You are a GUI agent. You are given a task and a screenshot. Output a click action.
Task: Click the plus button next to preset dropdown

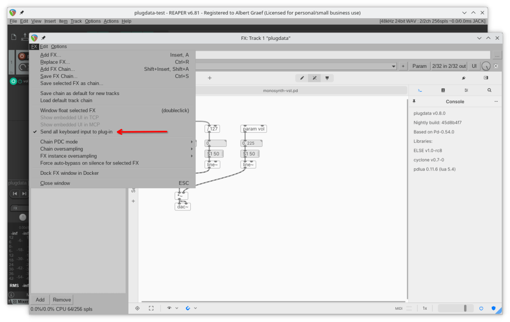pos(403,66)
